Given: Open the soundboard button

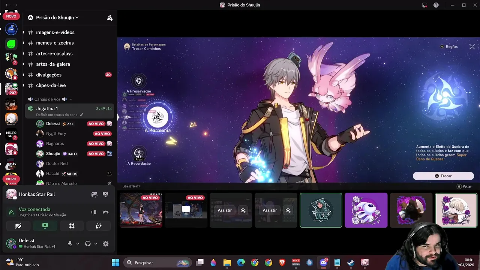Looking at the screenshot, I should (99, 226).
